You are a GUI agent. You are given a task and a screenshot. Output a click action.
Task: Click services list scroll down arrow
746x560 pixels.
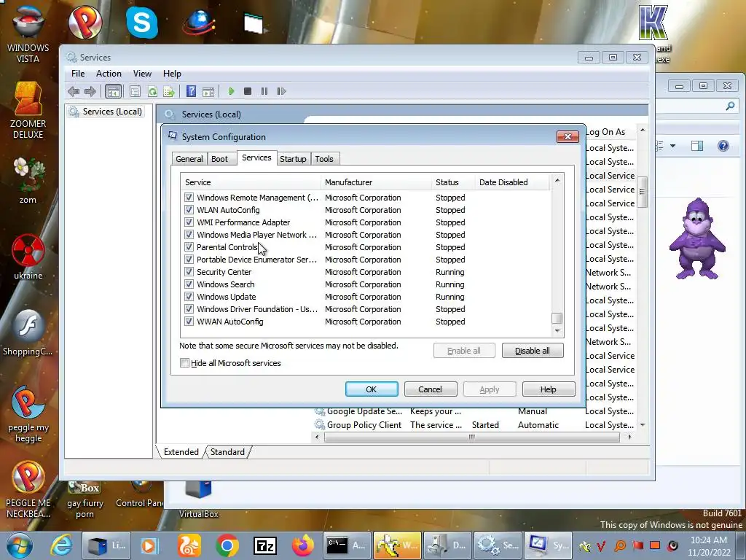tap(557, 330)
